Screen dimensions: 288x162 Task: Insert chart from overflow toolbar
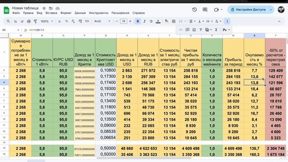click(194, 30)
